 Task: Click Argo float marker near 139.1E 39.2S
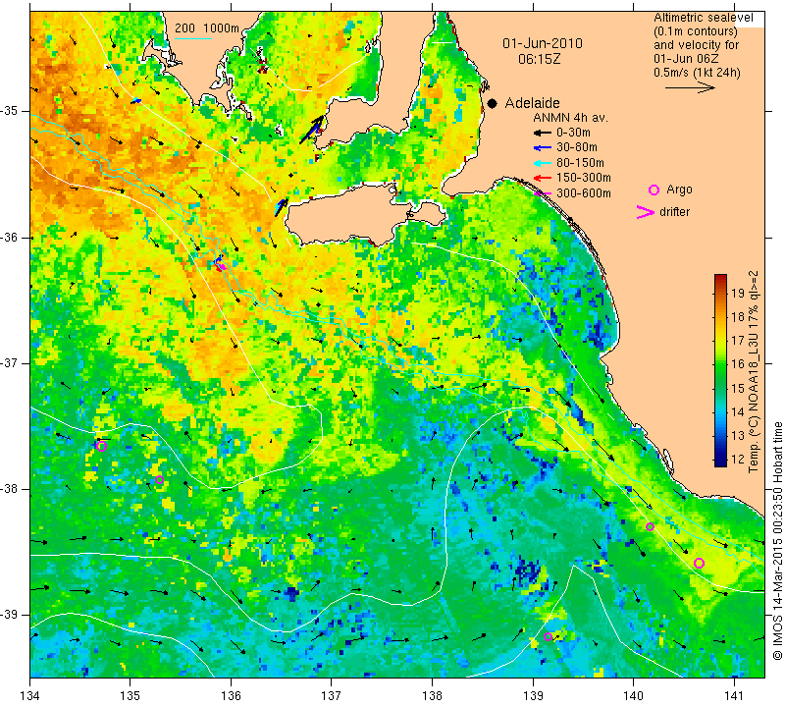[548, 637]
